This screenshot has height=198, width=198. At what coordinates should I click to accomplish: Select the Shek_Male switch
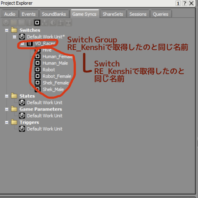(x=53, y=89)
